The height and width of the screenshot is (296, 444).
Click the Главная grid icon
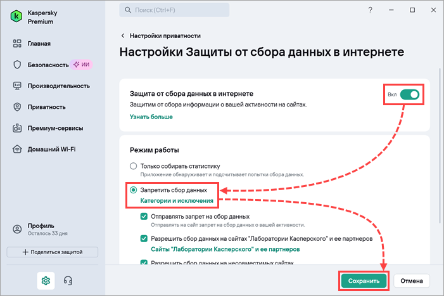tap(17, 43)
